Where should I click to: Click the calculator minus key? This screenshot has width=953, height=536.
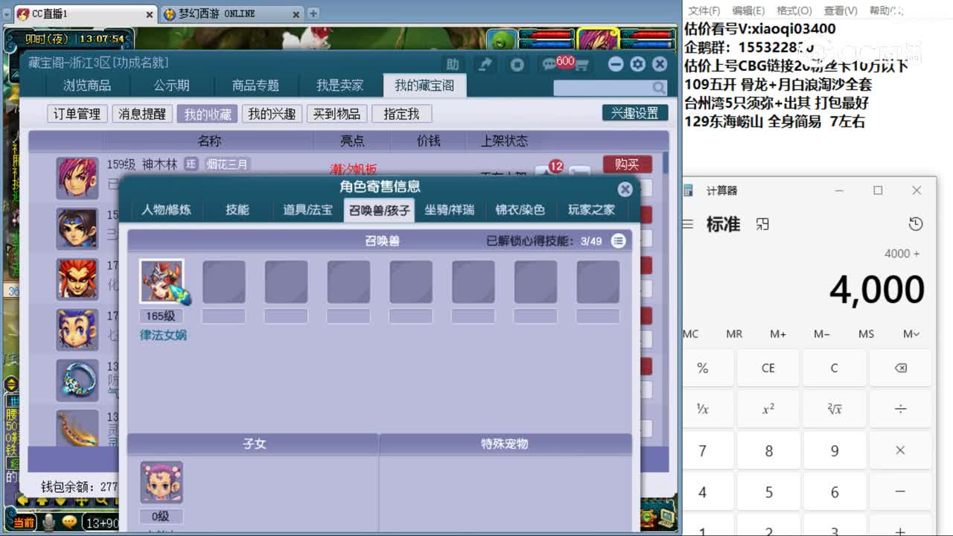pyautogui.click(x=900, y=492)
